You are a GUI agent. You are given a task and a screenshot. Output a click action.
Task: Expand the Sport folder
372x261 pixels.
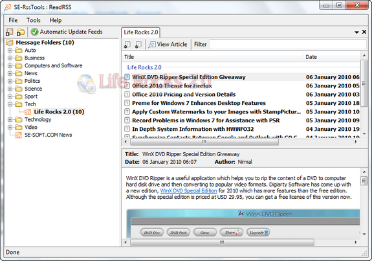(x=10, y=96)
